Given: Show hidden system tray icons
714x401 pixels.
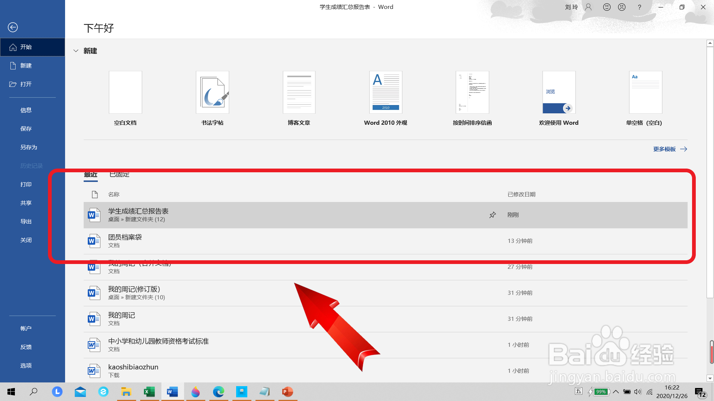Looking at the screenshot, I should point(616,392).
